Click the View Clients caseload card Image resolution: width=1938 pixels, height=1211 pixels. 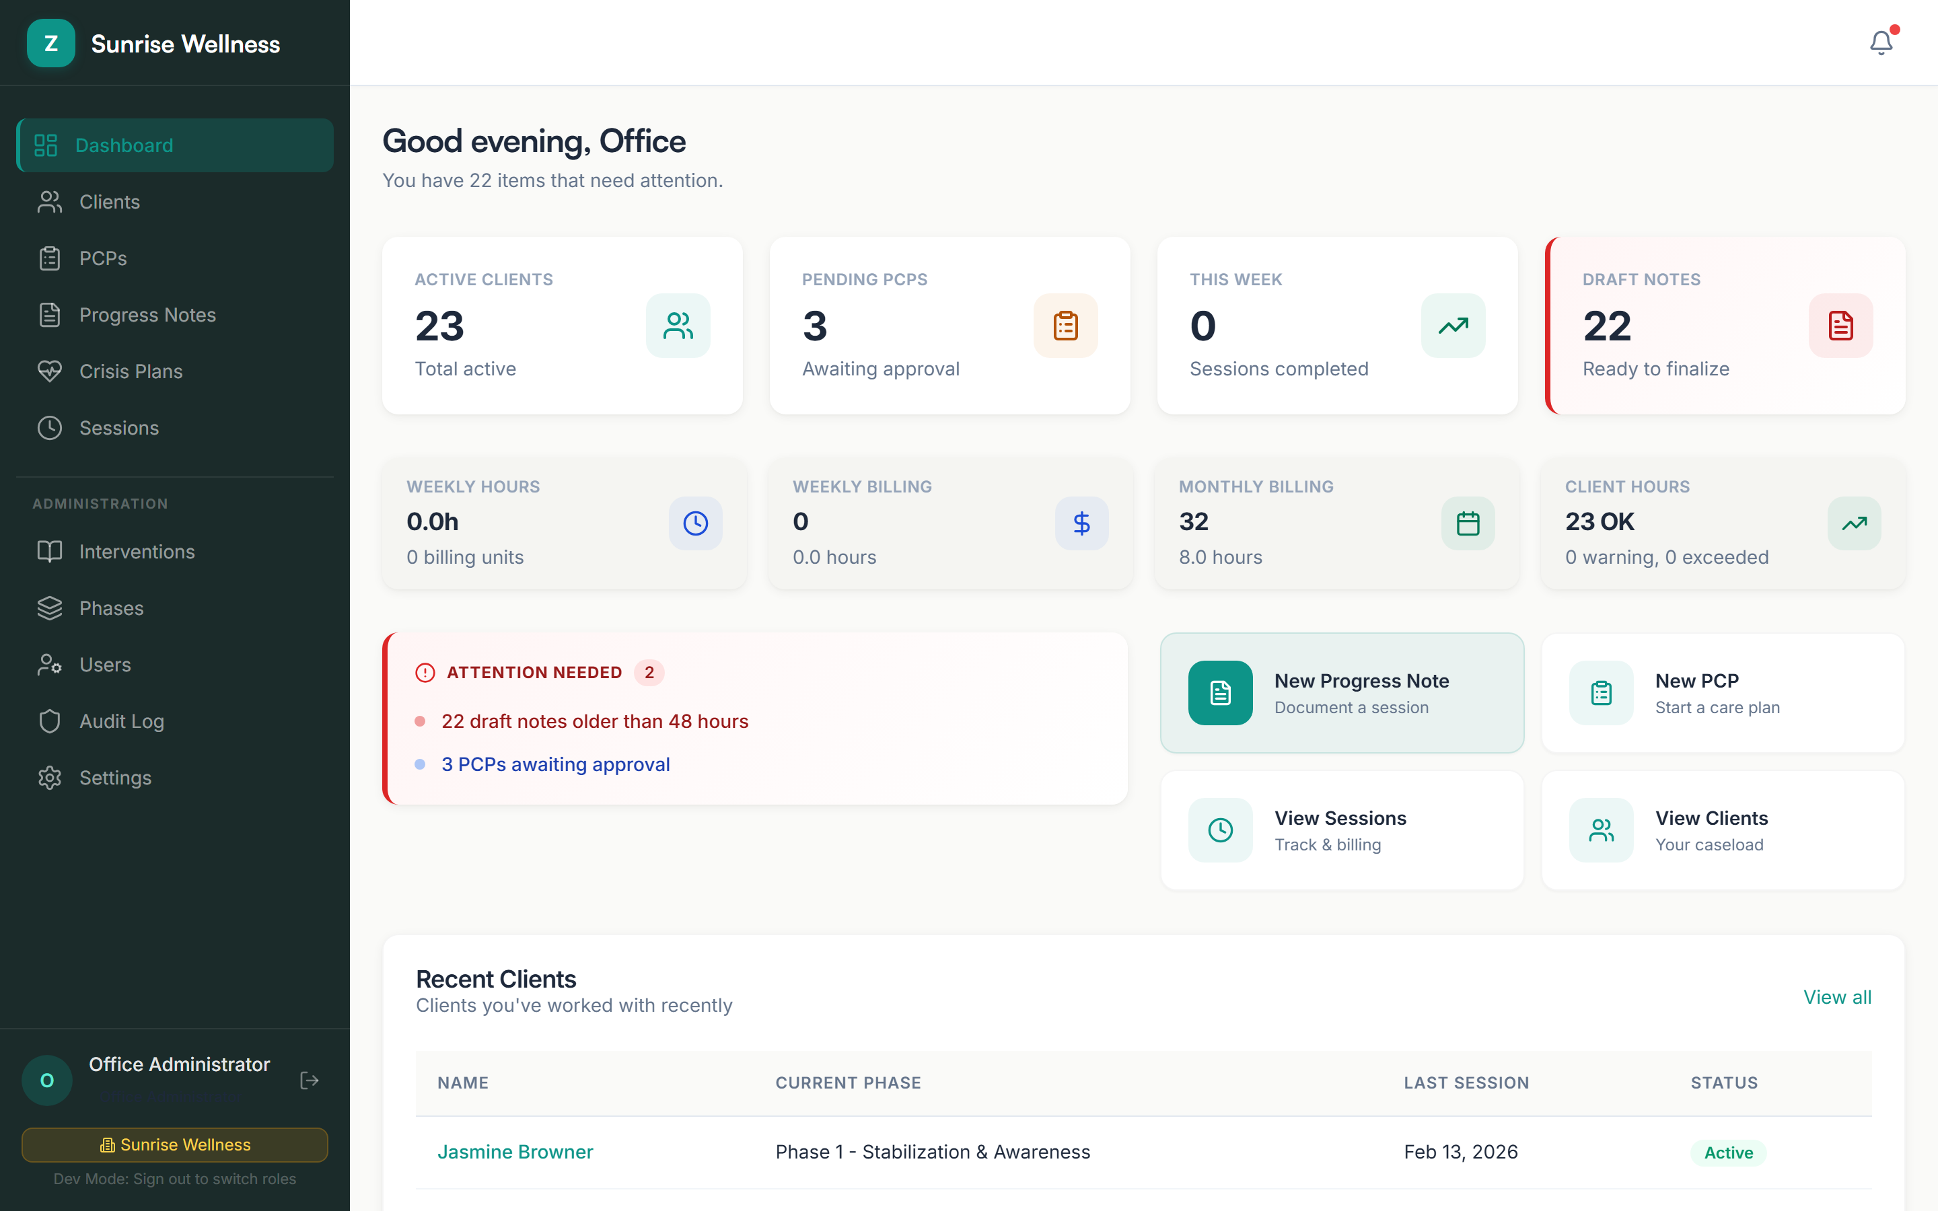tap(1722, 830)
